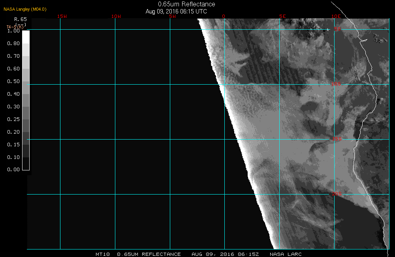Click the 0.00 color bar value
395x257 pixels.
click(13, 170)
